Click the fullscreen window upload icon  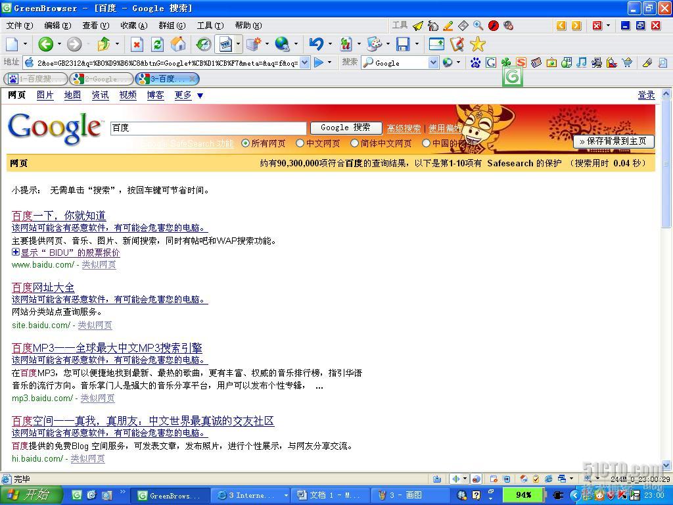(x=436, y=44)
